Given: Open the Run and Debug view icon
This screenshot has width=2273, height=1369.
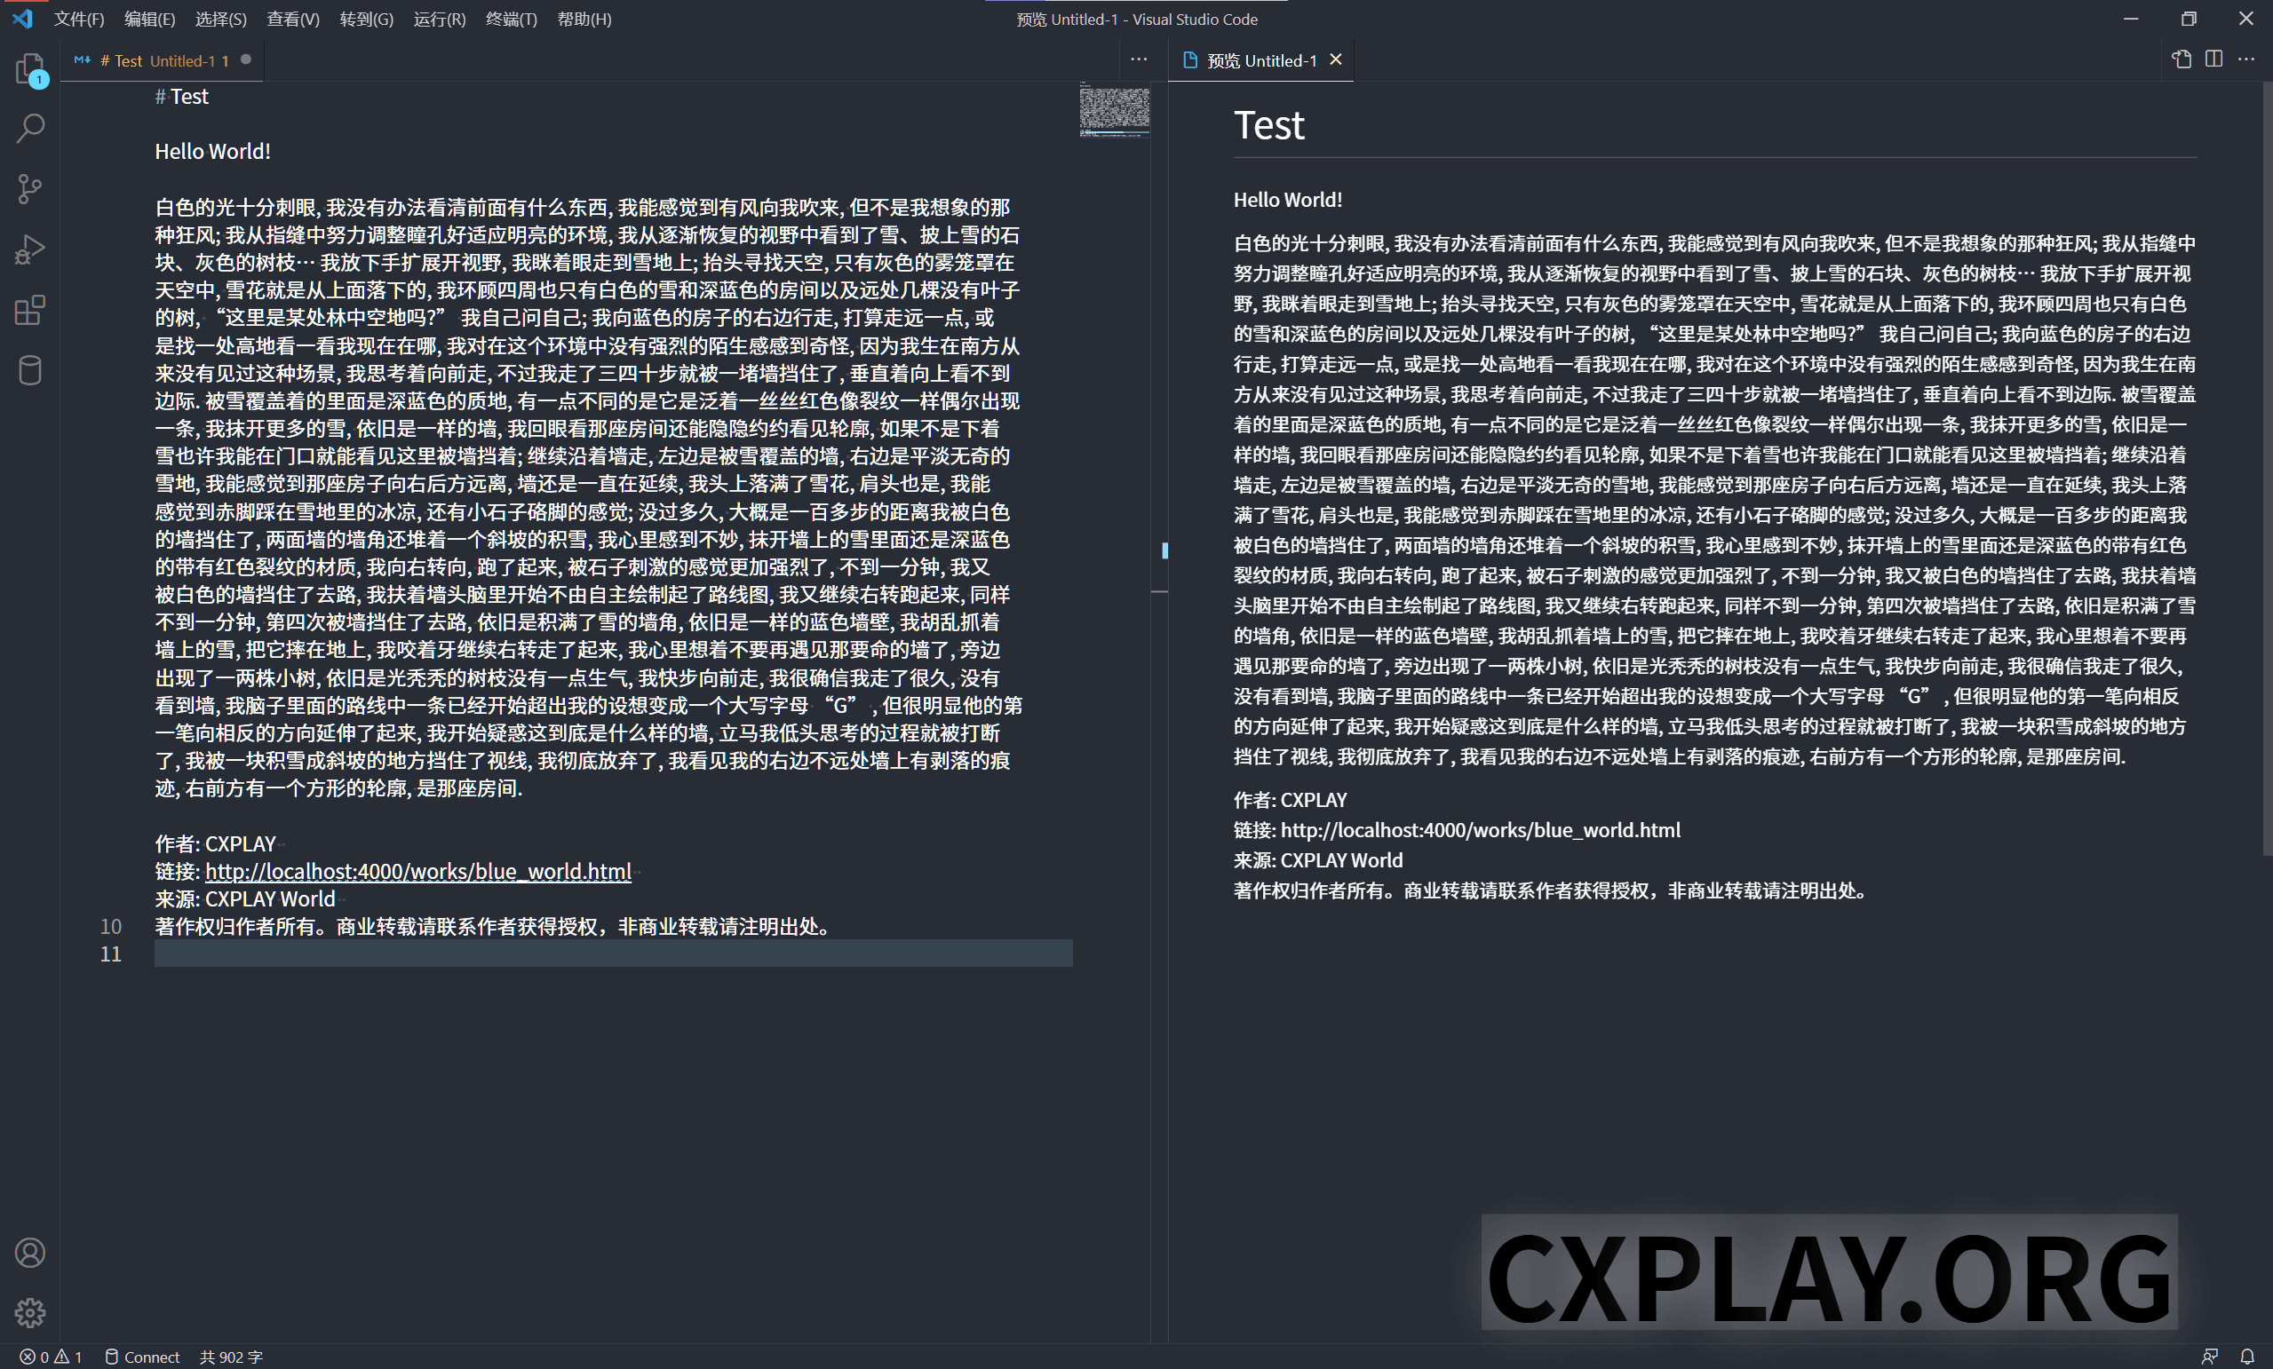Looking at the screenshot, I should (30, 249).
